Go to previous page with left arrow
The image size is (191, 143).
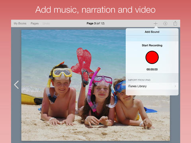[16, 85]
